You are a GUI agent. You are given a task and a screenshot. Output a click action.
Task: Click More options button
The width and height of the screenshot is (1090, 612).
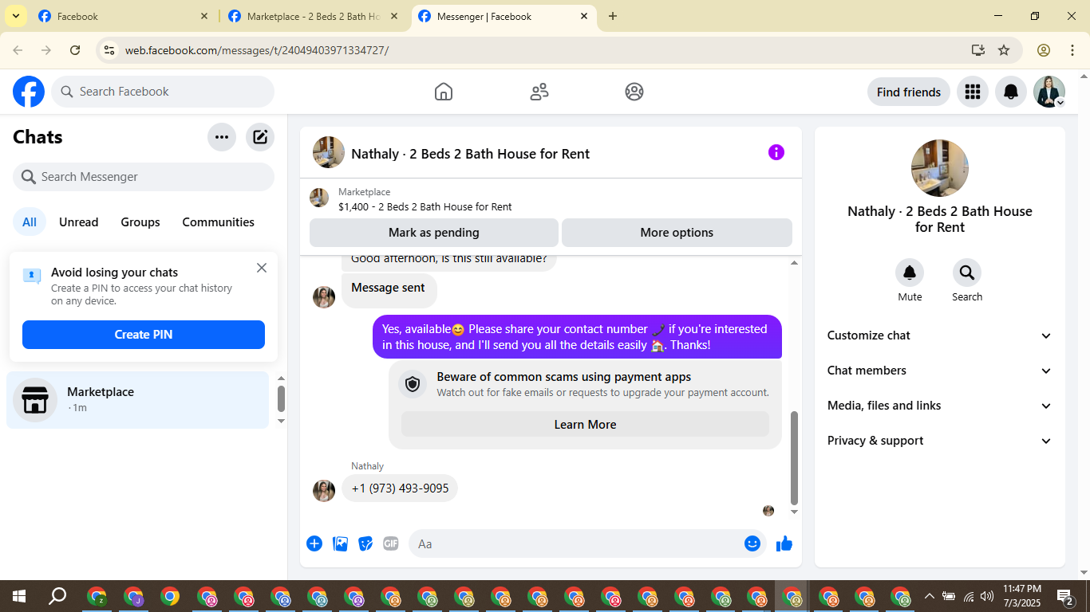point(677,233)
